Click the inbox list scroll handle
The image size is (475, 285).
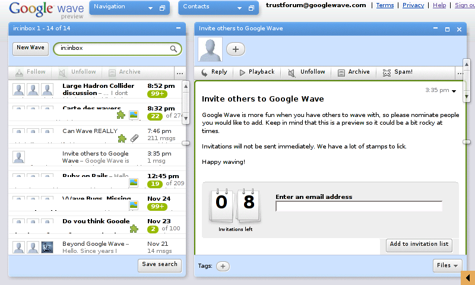pos(186,143)
